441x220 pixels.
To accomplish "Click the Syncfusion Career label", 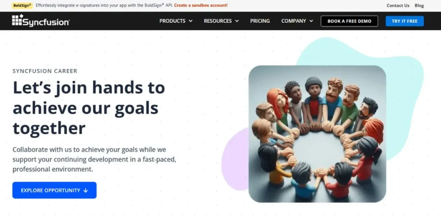I will click(45, 71).
